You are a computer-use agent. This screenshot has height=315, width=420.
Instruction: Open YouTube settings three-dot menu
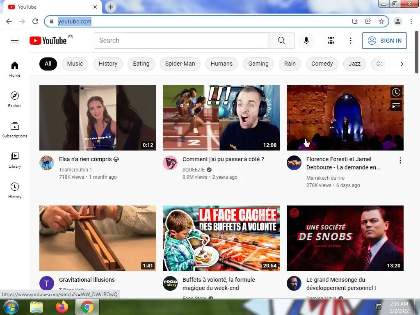(x=350, y=41)
